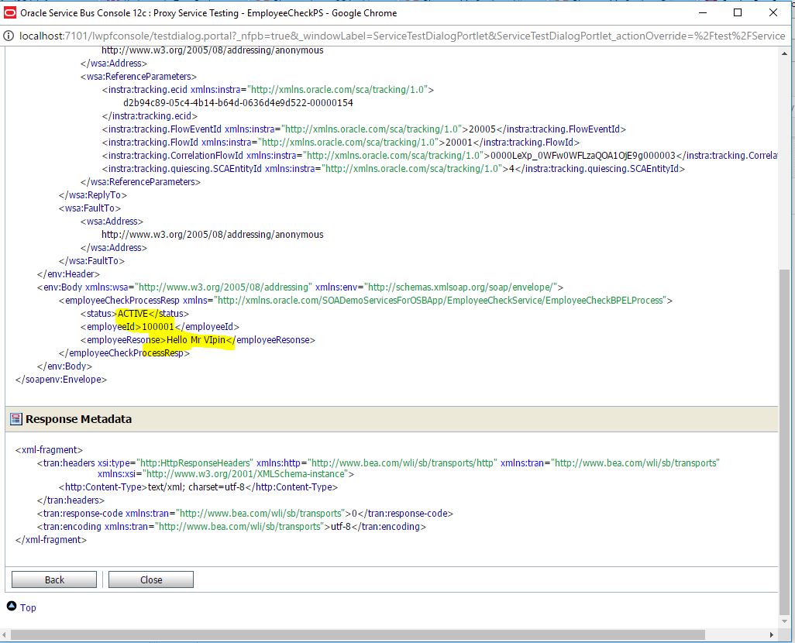Click the closing soapenv:Envelope tag

(61, 380)
